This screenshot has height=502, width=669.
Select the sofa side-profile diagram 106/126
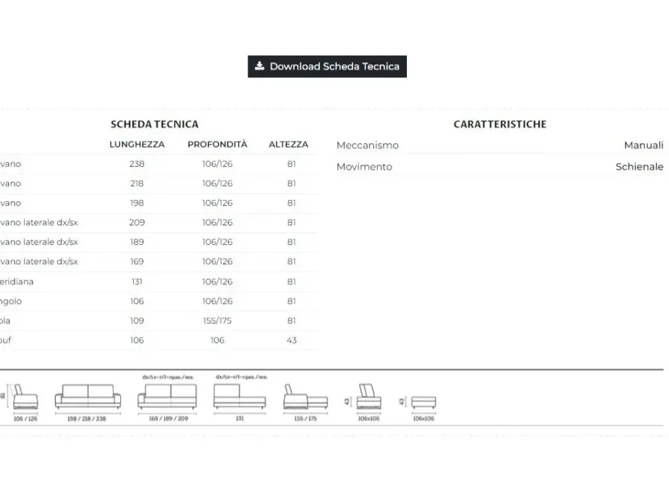pos(26,398)
